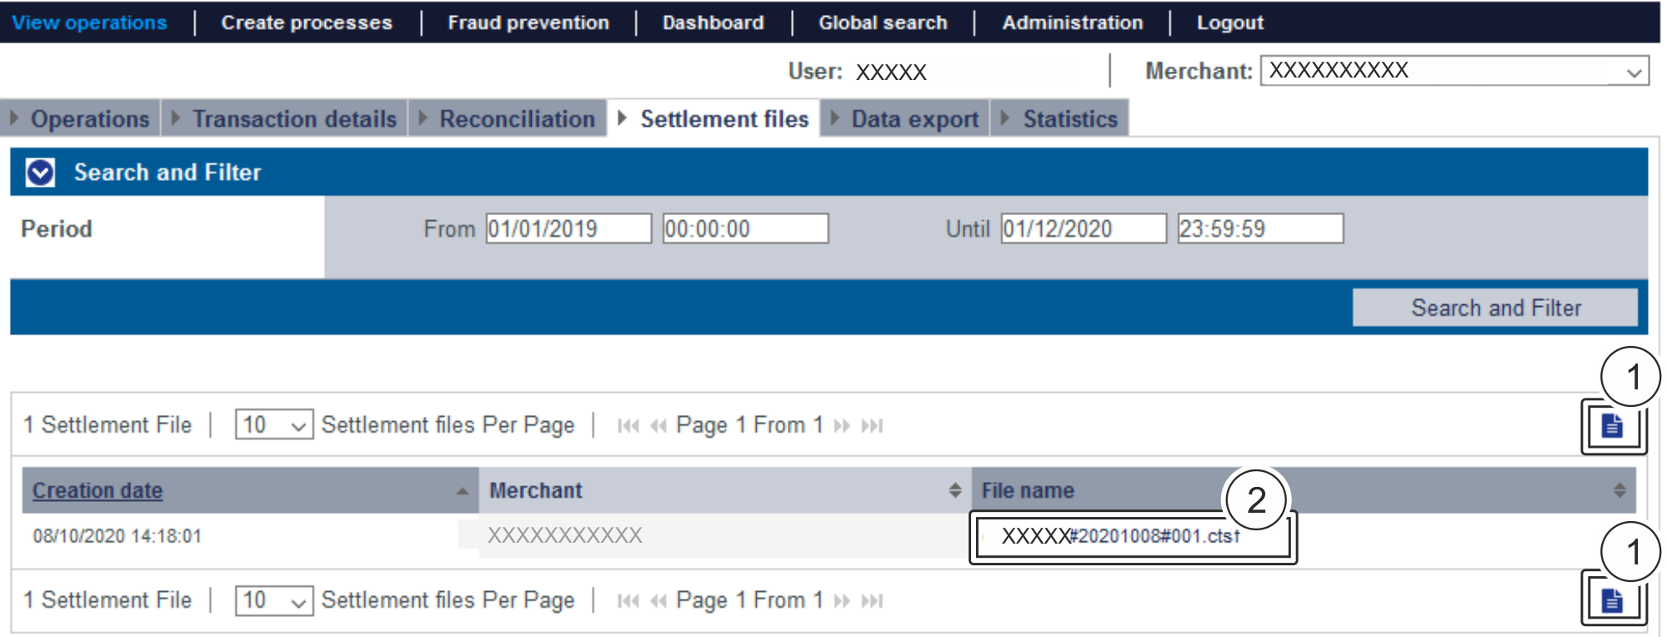This screenshot has width=1667, height=637.
Task: Click the Until time field 23:59:59
Action: pyautogui.click(x=1259, y=228)
